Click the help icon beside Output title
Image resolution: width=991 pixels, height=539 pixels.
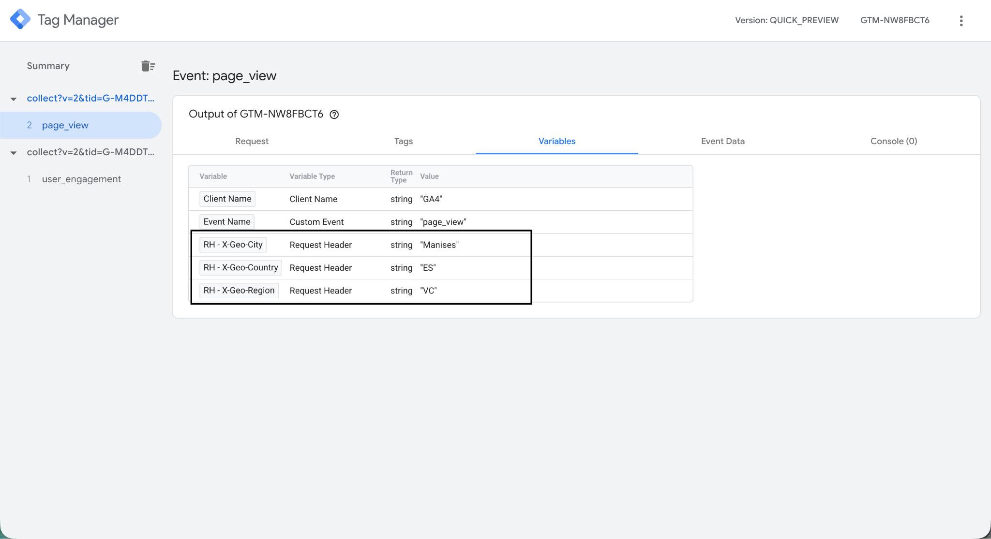point(334,115)
